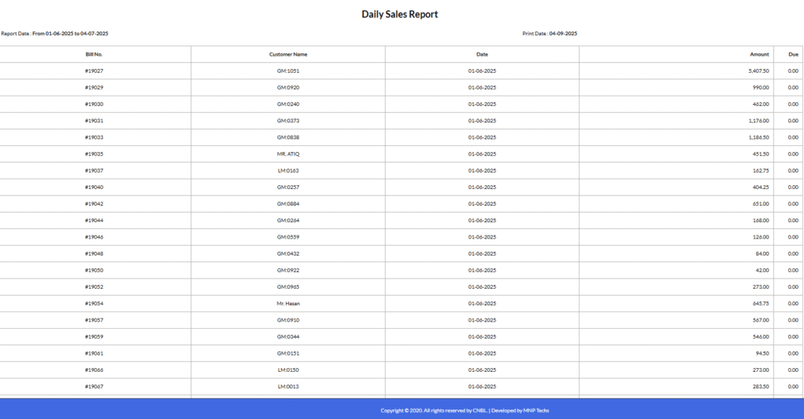Click customer name GM:0559
804x419 pixels.
[288, 237]
